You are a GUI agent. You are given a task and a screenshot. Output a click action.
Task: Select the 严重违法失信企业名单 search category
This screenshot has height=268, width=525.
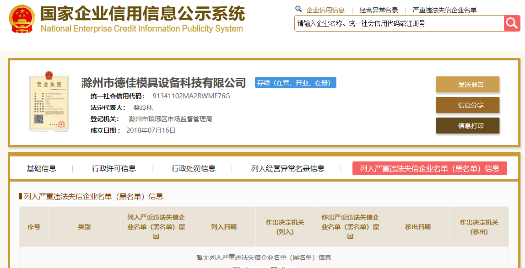pyautogui.click(x=444, y=10)
